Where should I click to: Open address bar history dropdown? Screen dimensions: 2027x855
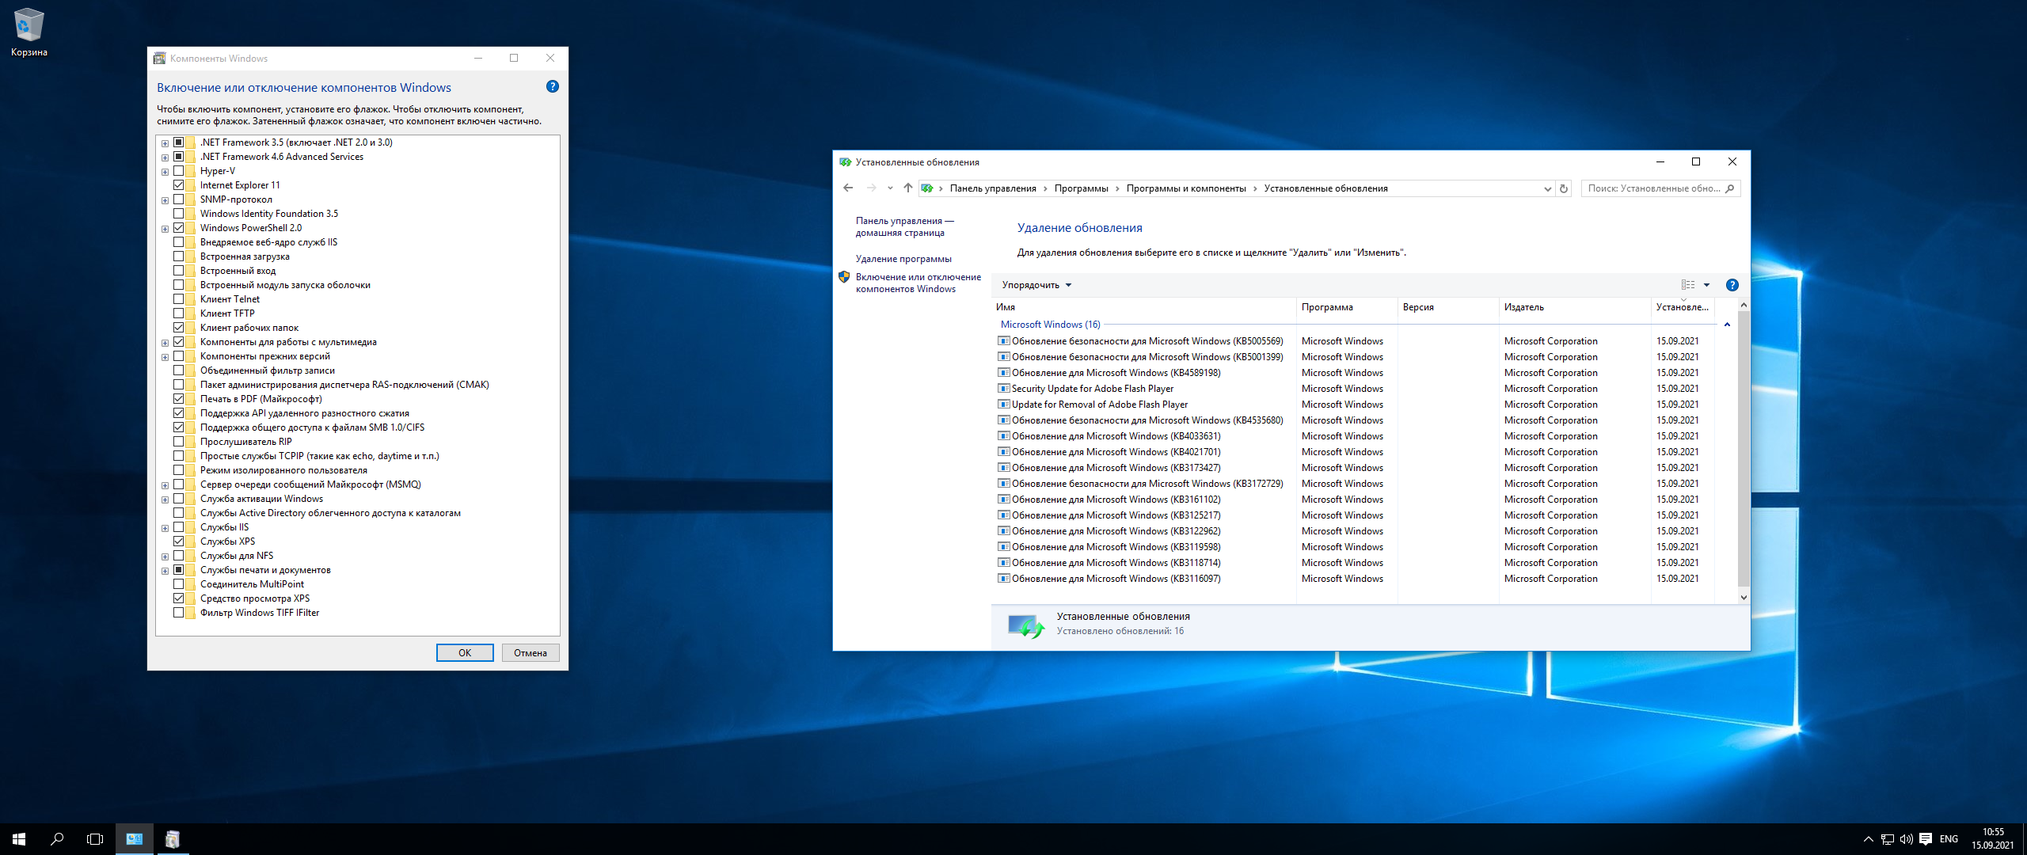(x=1547, y=188)
